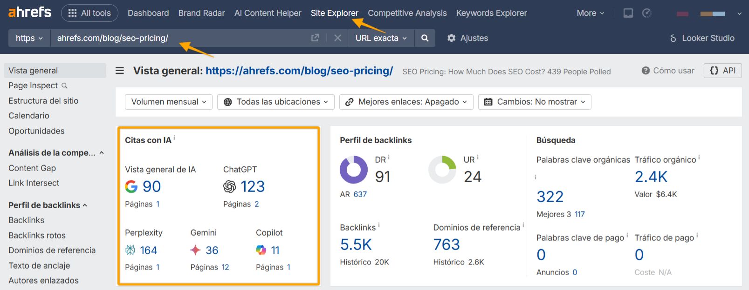Switch to Keywords Explorer tab
Screen dimensions: 749x290
491,13
